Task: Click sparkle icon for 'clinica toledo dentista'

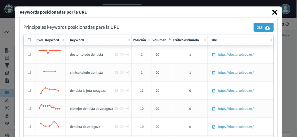Action: [128, 73]
